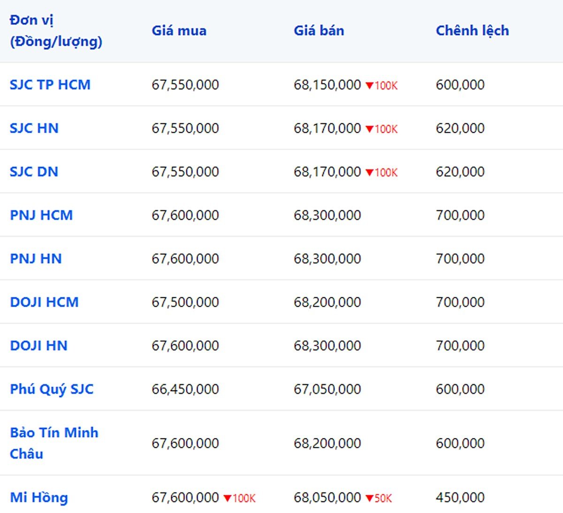Select Mi Hồng buy price 67,600,000
This screenshot has height=513, width=563.
point(185,498)
